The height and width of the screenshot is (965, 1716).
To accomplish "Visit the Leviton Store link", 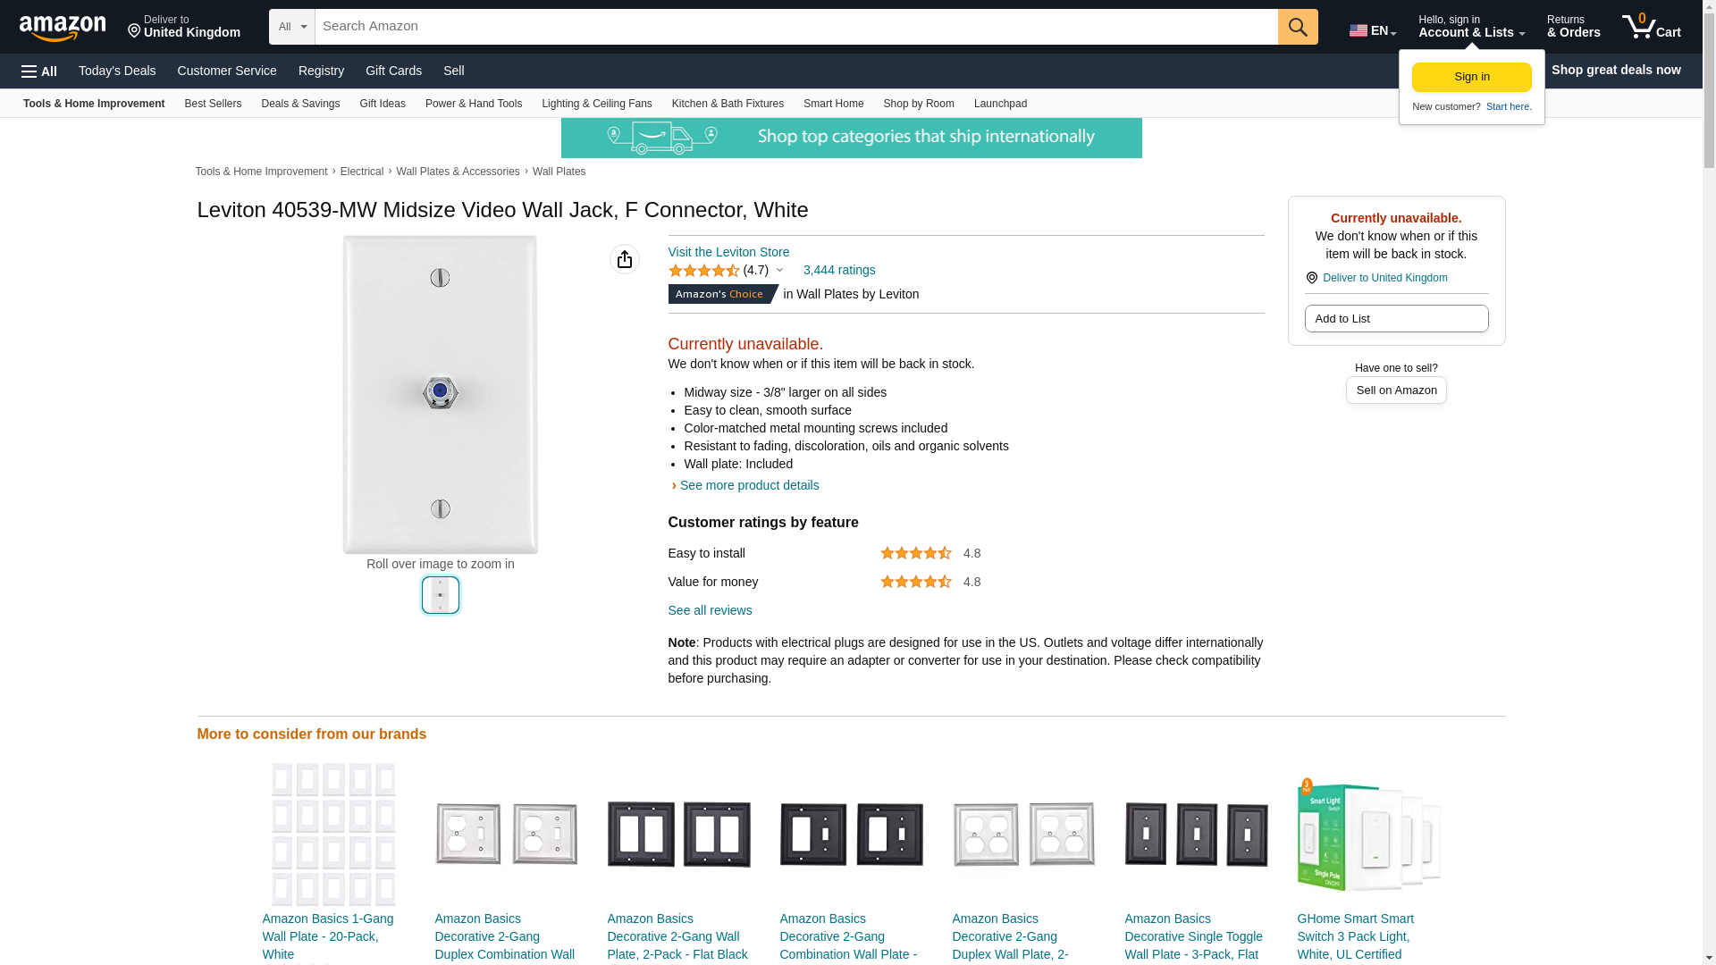I will (728, 252).
